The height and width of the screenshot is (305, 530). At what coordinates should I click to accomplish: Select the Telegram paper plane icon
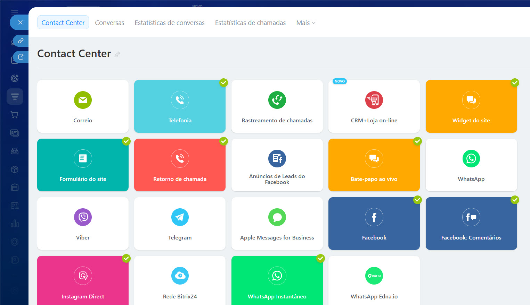coord(180,217)
